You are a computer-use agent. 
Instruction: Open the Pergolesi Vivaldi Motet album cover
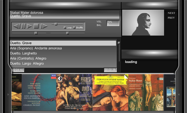click(x=74, y=92)
